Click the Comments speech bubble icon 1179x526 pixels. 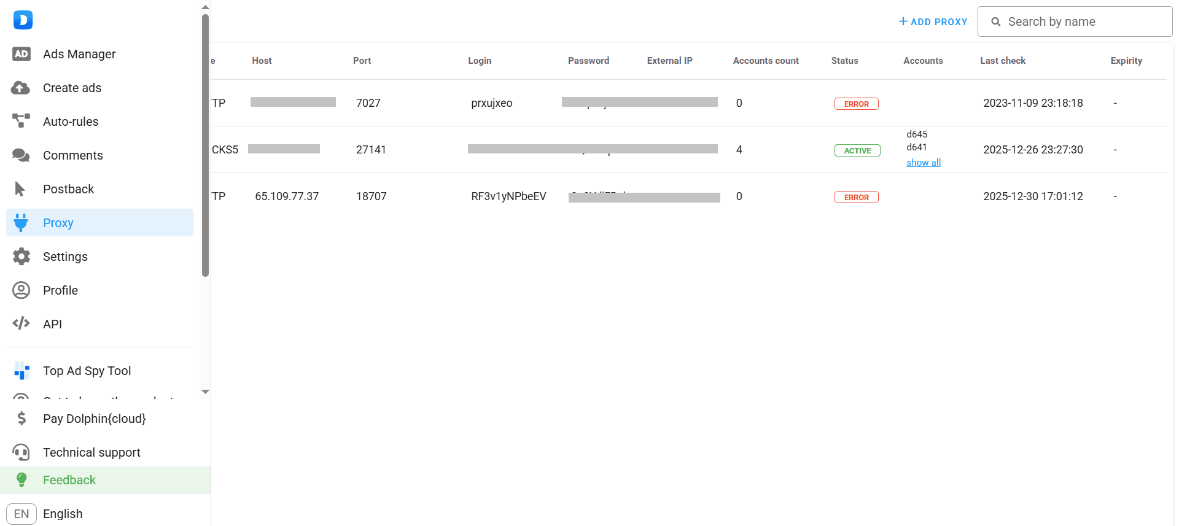point(21,155)
